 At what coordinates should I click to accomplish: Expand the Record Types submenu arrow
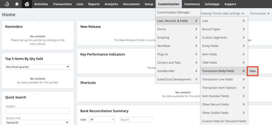pos(244,29)
